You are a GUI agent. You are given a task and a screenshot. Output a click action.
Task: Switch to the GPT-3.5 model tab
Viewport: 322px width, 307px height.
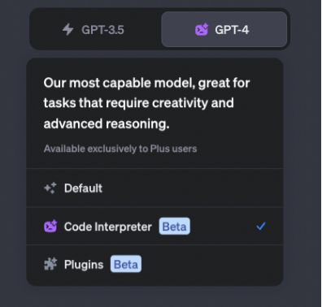coord(95,29)
